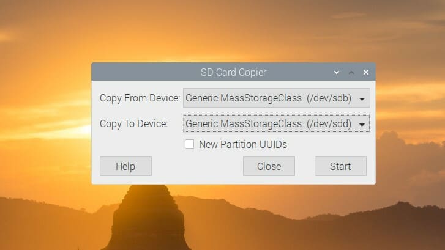Maximize the window with the up-chevron icon
Screen dimensions: 445x250
point(351,72)
